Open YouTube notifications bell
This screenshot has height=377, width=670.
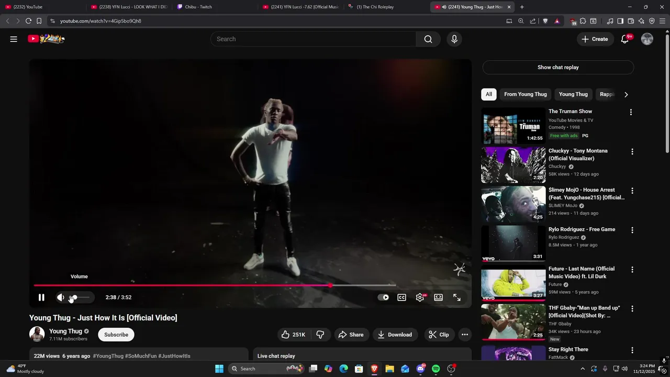point(625,39)
